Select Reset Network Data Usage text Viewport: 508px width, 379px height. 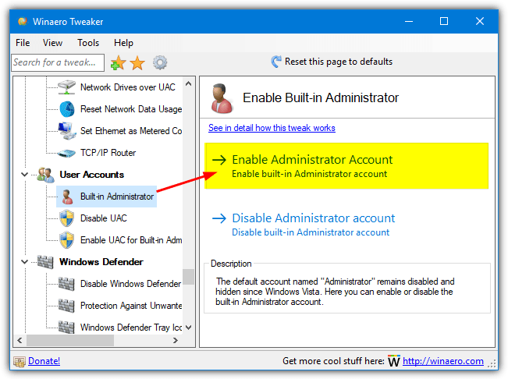click(131, 109)
